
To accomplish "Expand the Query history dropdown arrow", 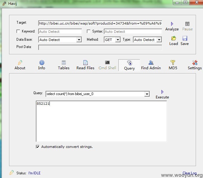I will [147, 94].
